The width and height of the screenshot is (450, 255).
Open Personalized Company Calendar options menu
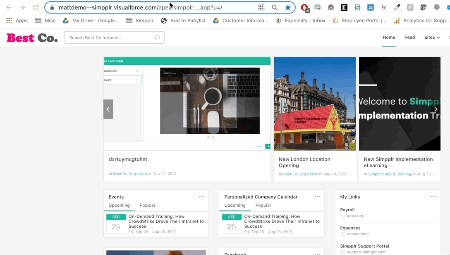point(317,197)
